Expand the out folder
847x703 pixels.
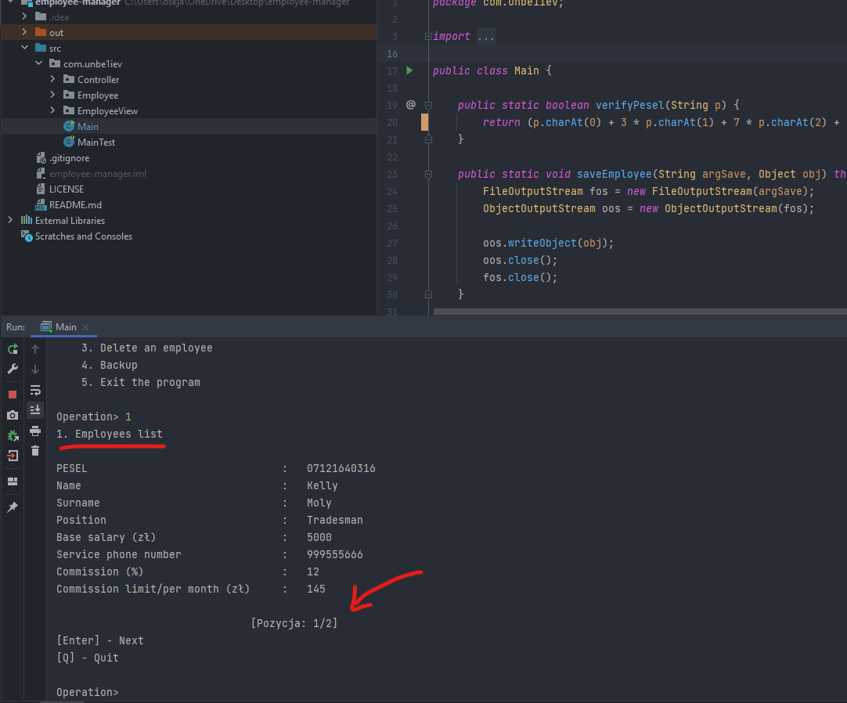coord(24,32)
